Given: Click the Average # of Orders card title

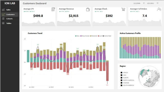Looking at the screenshot, I should (138, 9).
